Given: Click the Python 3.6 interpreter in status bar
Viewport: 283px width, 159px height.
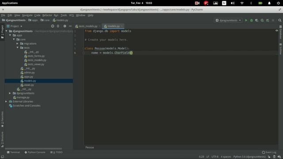Looking at the screenshot, I should click(249, 157).
